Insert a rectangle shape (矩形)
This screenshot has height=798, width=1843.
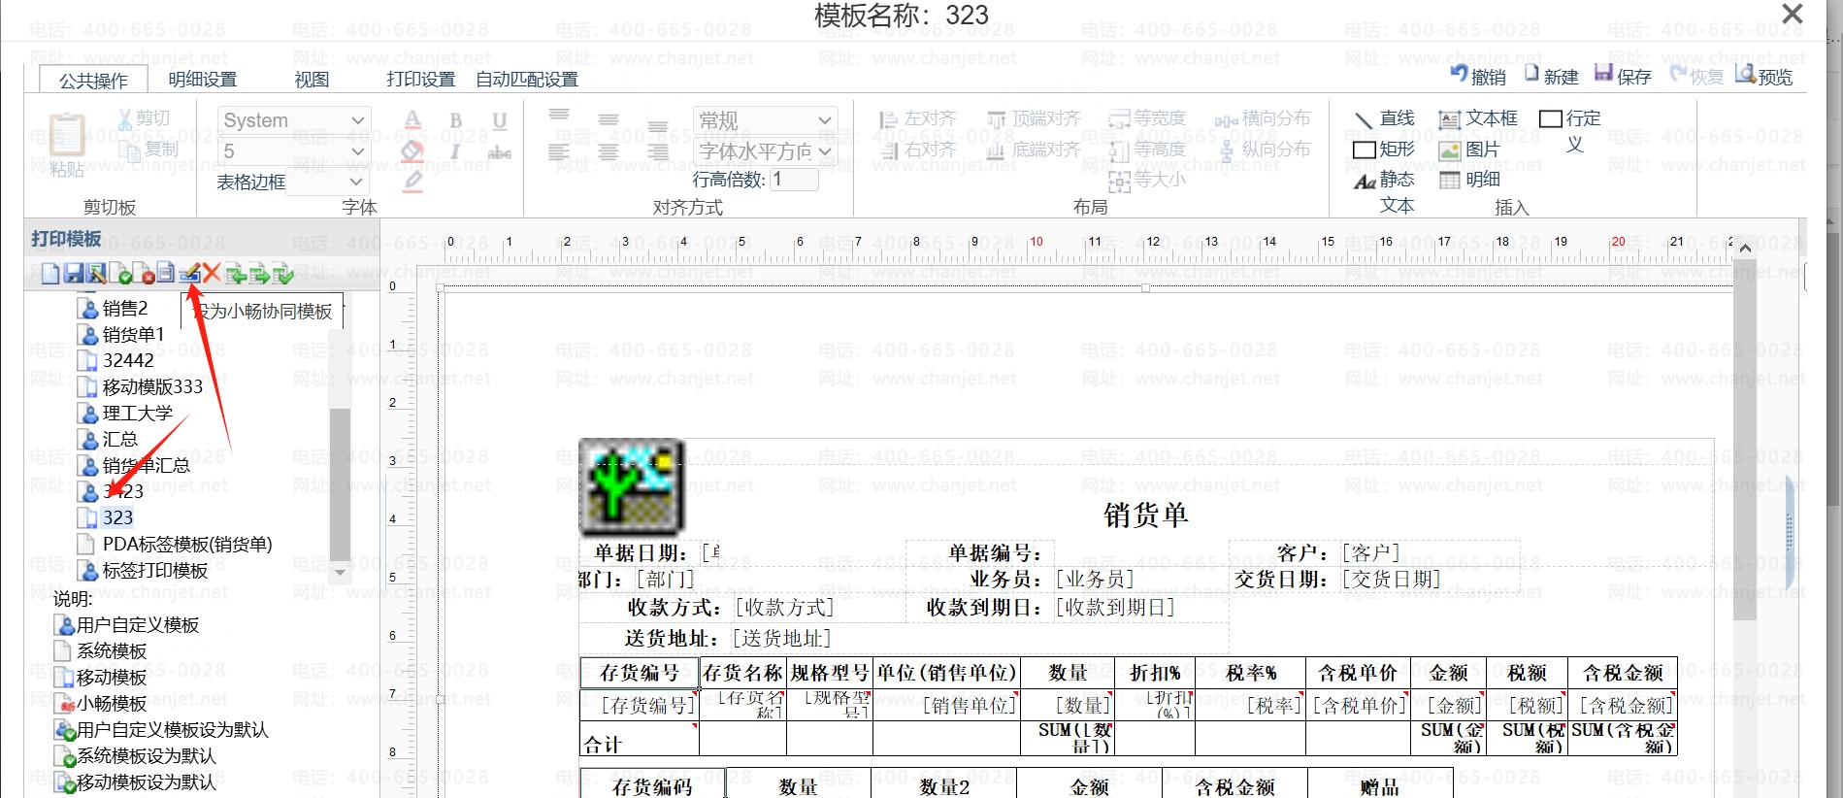click(x=1384, y=150)
